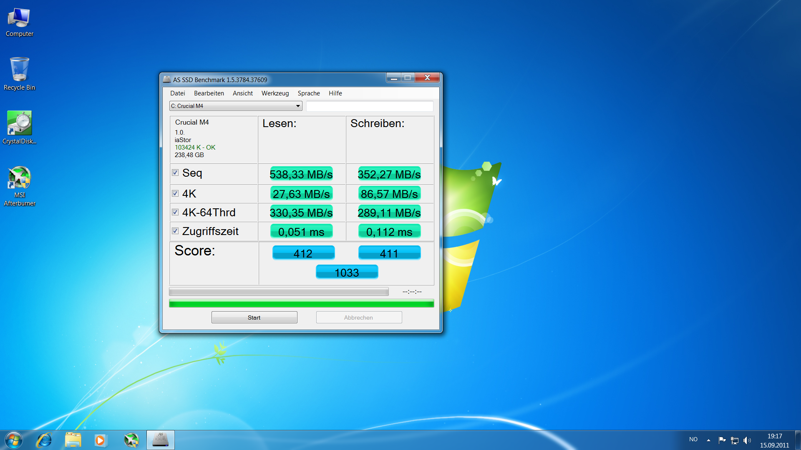Open the network tray icon
The image size is (801, 450).
[735, 440]
